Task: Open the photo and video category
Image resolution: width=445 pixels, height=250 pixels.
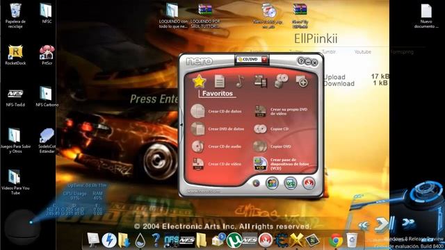Action: 260,81
